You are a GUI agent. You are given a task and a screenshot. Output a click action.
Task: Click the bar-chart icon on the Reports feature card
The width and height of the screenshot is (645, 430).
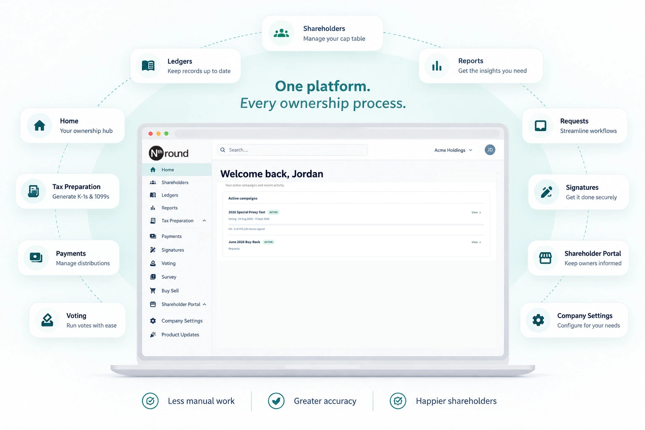coord(437,66)
